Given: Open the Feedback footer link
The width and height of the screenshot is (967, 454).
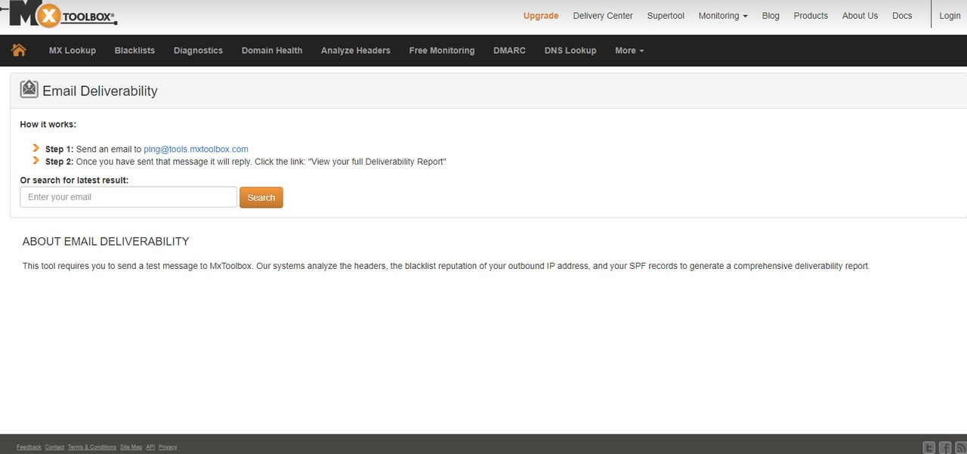Looking at the screenshot, I should (29, 447).
